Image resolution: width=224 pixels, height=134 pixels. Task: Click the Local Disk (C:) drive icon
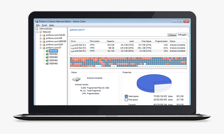tap(72, 45)
